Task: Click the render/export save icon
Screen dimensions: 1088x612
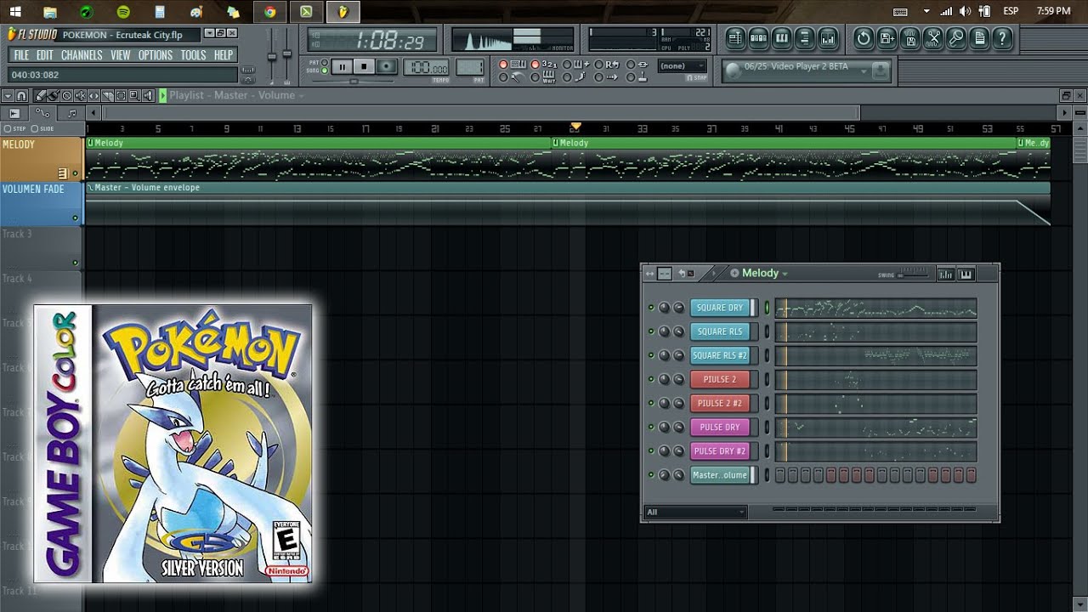Action: coord(909,37)
